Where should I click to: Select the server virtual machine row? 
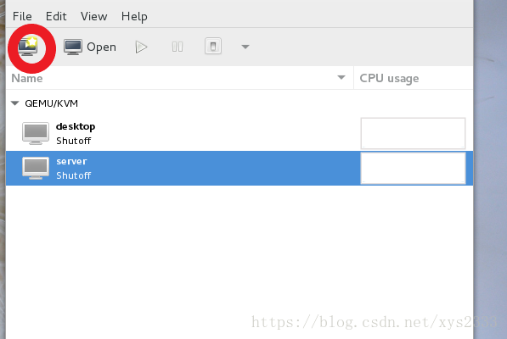[x=239, y=168]
